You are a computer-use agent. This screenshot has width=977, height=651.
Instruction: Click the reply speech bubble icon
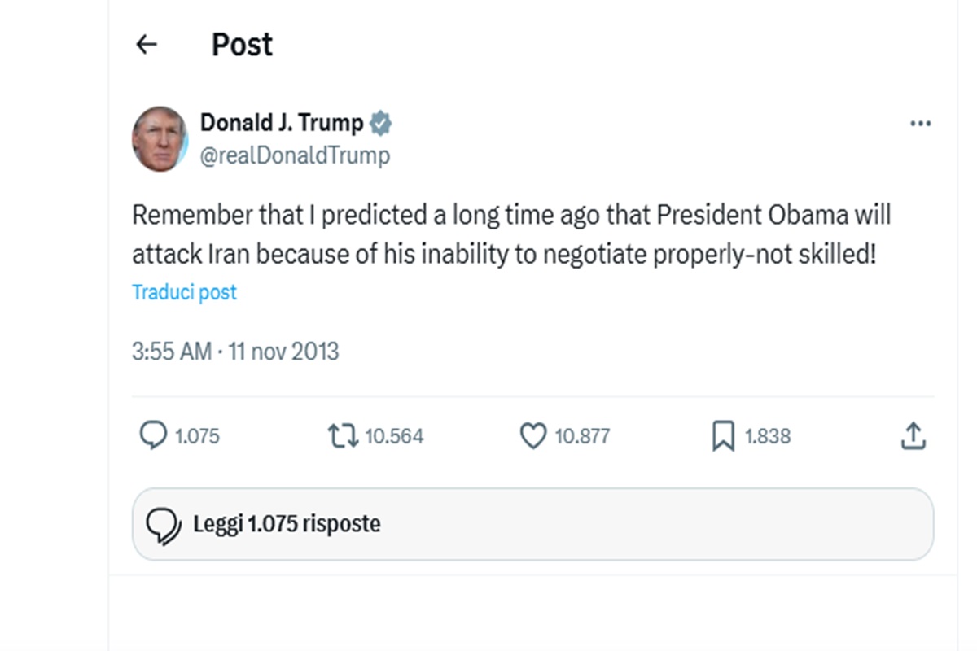(x=153, y=436)
